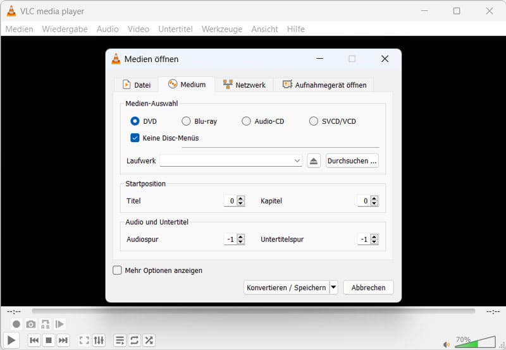This screenshot has height=350, width=506.
Task: Open extended settings equalizer icon
Action: click(99, 340)
